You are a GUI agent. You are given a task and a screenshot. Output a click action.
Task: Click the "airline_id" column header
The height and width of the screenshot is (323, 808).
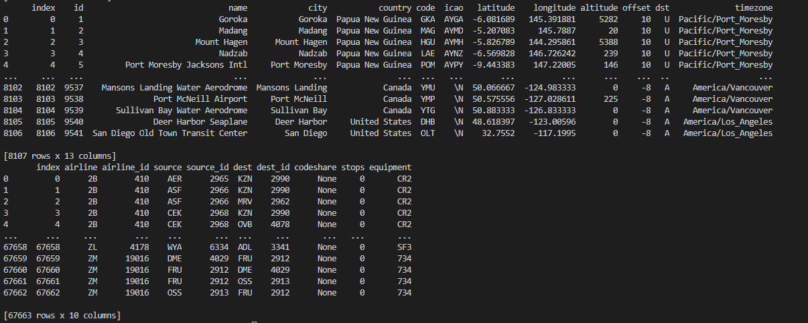point(125,168)
